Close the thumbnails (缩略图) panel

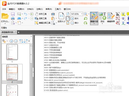[x=31, y=36]
